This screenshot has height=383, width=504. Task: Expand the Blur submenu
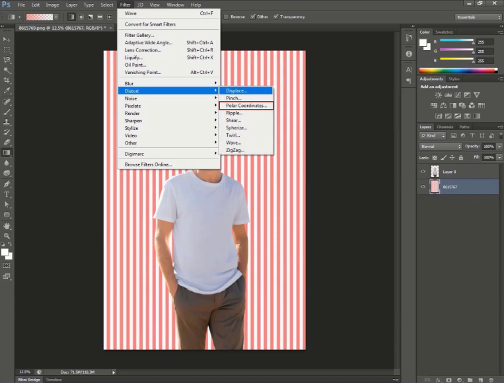(169, 83)
